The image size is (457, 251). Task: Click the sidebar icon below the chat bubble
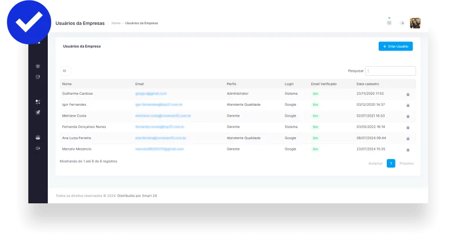[38, 77]
